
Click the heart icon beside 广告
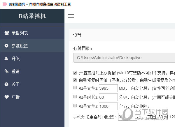pyautogui.click(x=7, y=97)
